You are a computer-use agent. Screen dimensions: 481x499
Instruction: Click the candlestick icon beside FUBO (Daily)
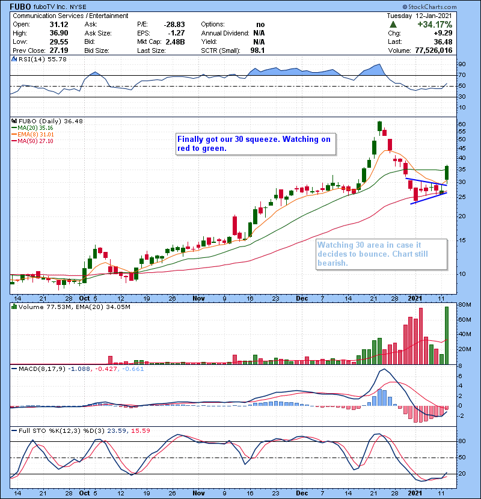pyautogui.click(x=14, y=121)
